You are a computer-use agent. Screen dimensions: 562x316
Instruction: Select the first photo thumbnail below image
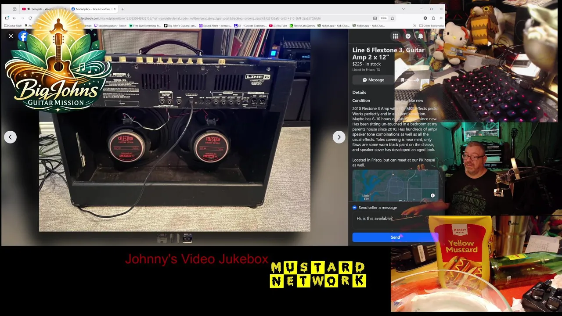coord(162,238)
